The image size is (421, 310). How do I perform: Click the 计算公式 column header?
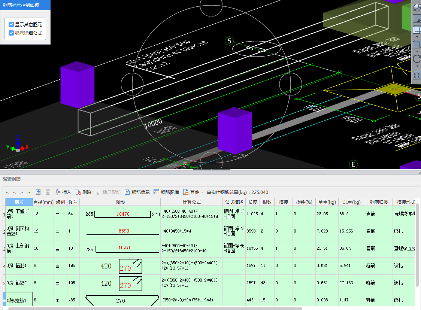(x=191, y=202)
